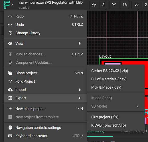Expand the Import submenu arrow
Image resolution: width=148 pixels, height=142 pixels.
coord(80,90)
